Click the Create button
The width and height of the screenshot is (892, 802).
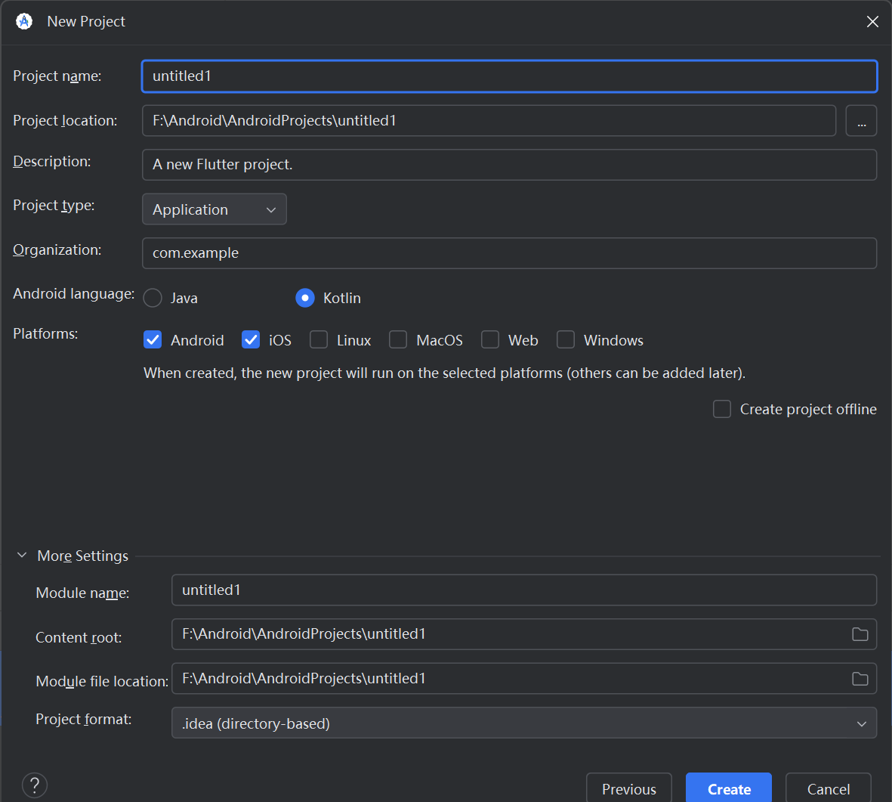728,788
